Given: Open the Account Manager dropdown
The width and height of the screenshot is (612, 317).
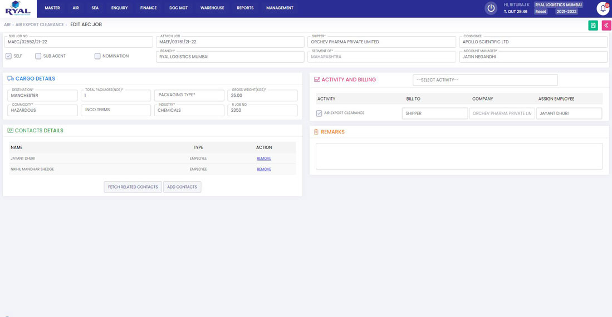Looking at the screenshot, I should [533, 57].
